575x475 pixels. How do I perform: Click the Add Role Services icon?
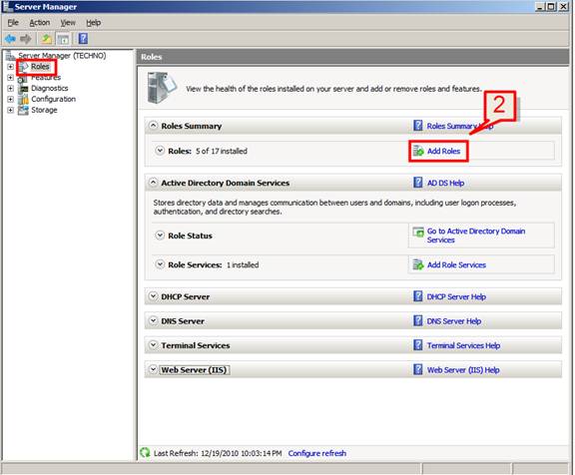[418, 264]
